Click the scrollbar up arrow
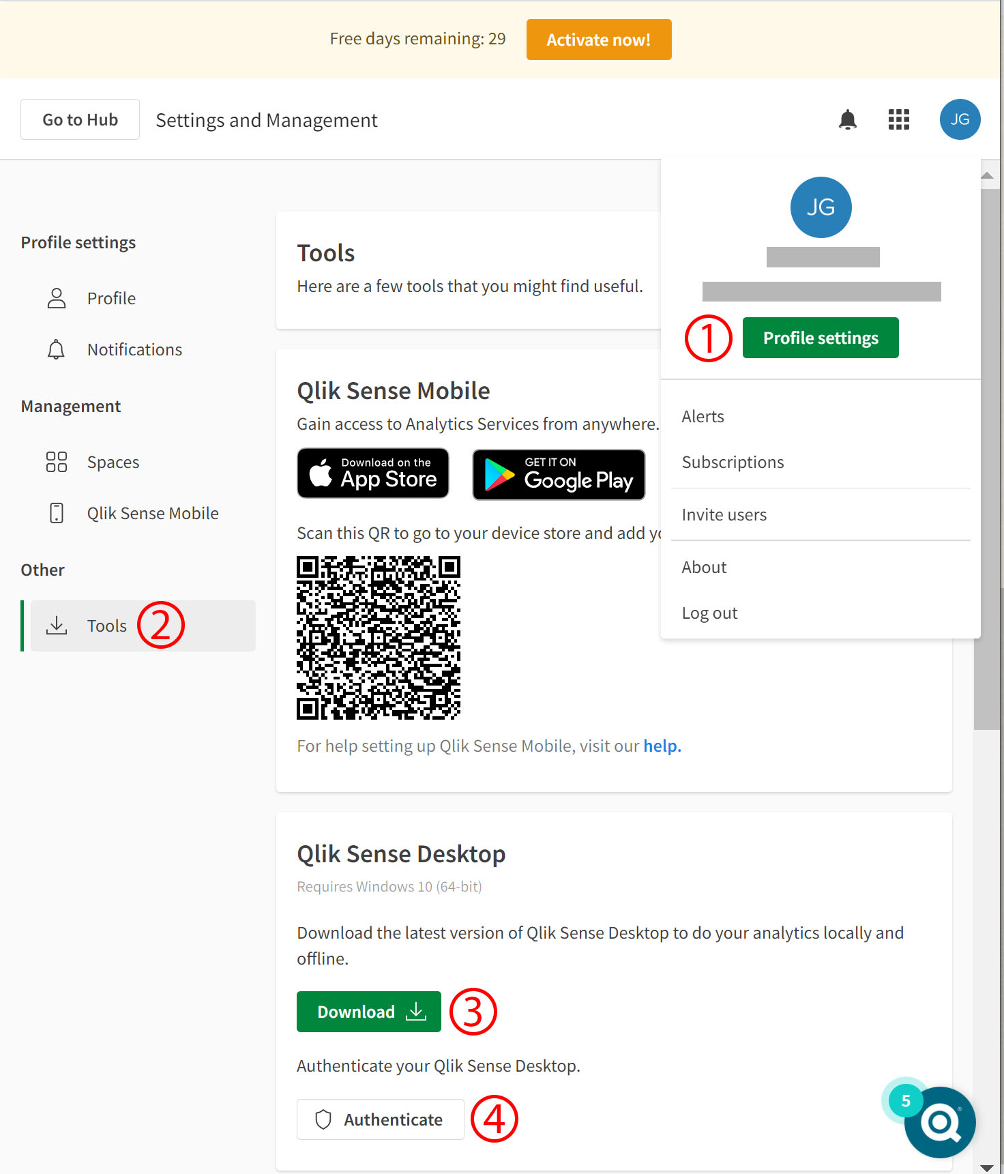Image resolution: width=1004 pixels, height=1174 pixels. (987, 175)
